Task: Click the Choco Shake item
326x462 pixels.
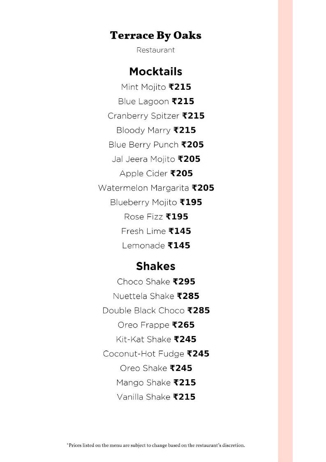Action: click(x=156, y=282)
